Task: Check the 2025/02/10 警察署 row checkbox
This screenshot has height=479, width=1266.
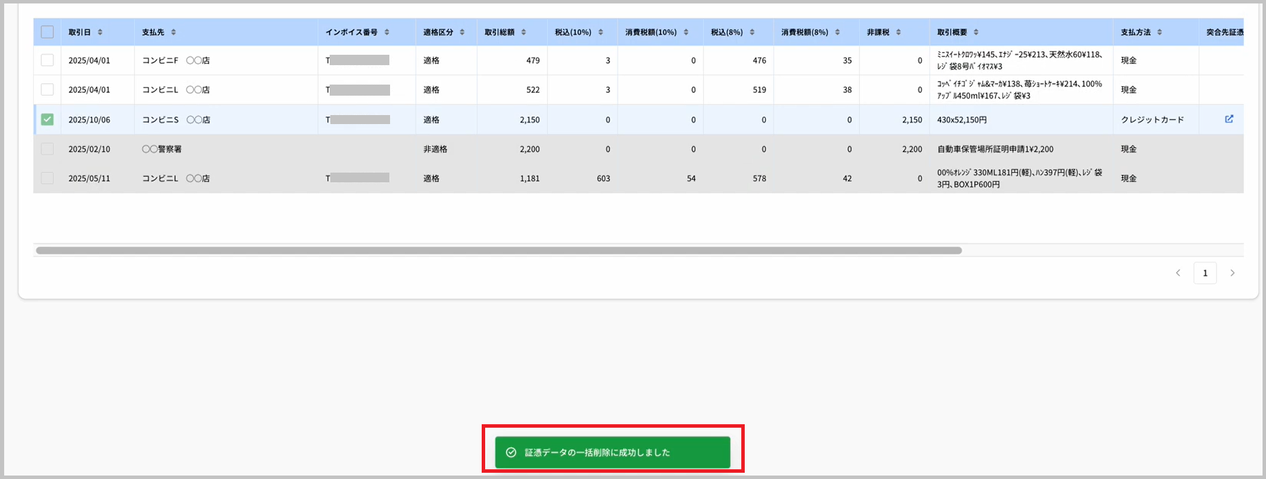Action: click(47, 149)
